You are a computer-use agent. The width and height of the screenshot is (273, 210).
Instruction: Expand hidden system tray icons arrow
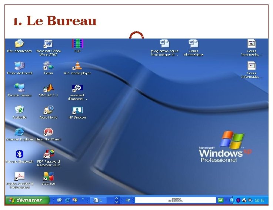(232, 200)
